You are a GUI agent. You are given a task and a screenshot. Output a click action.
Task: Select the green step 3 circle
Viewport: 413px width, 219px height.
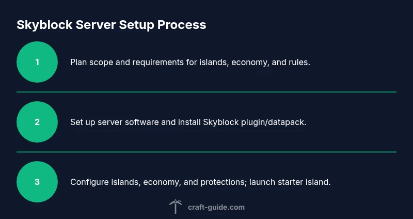click(37, 182)
